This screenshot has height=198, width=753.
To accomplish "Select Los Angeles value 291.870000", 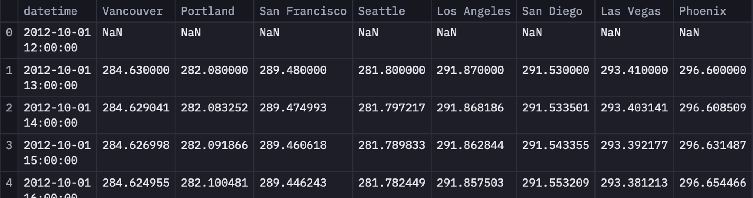I will (x=470, y=70).
